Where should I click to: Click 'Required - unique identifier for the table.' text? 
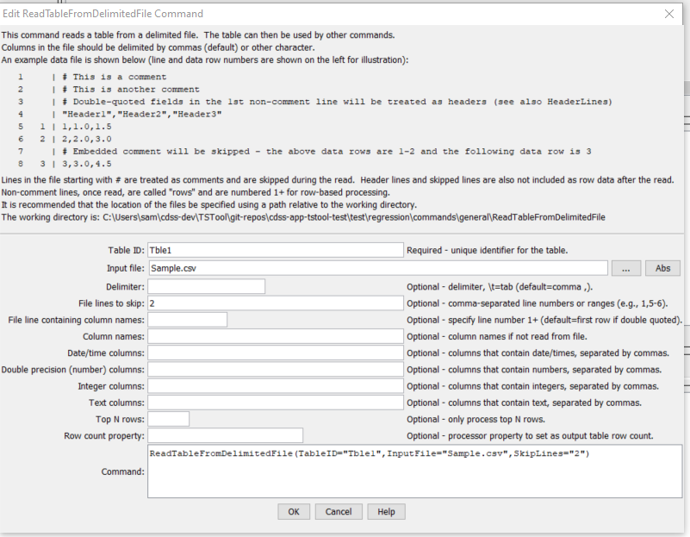[x=488, y=251]
